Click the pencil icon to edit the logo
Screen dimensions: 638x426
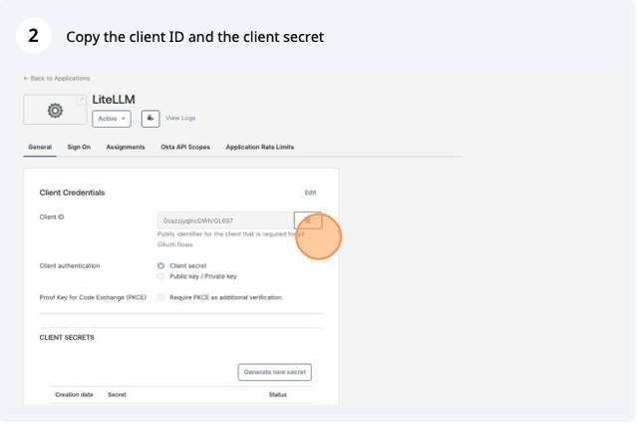[x=82, y=100]
